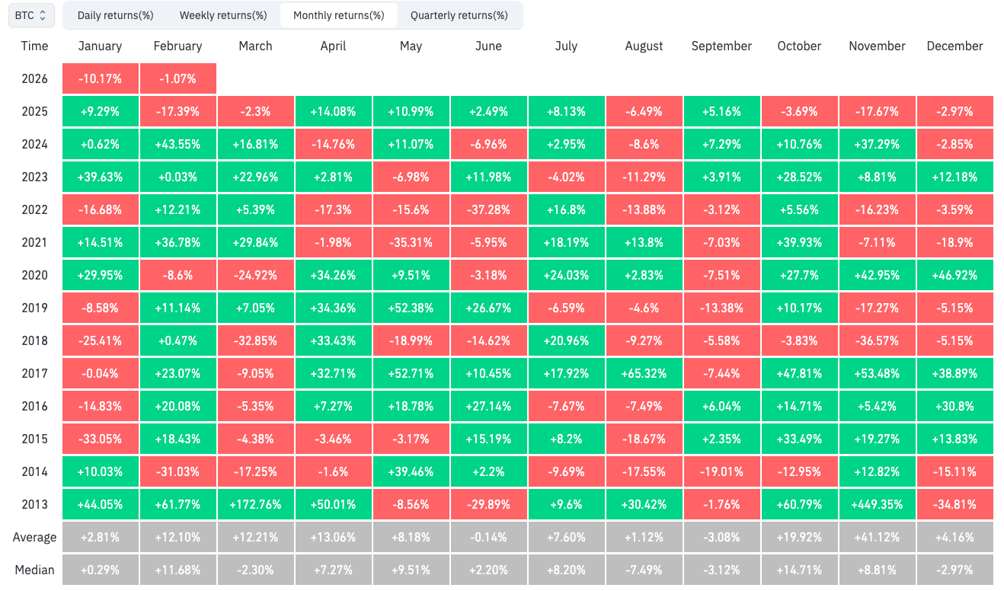1004x591 pixels.
Task: Click the Average October +19.92% cell
Action: tap(799, 537)
